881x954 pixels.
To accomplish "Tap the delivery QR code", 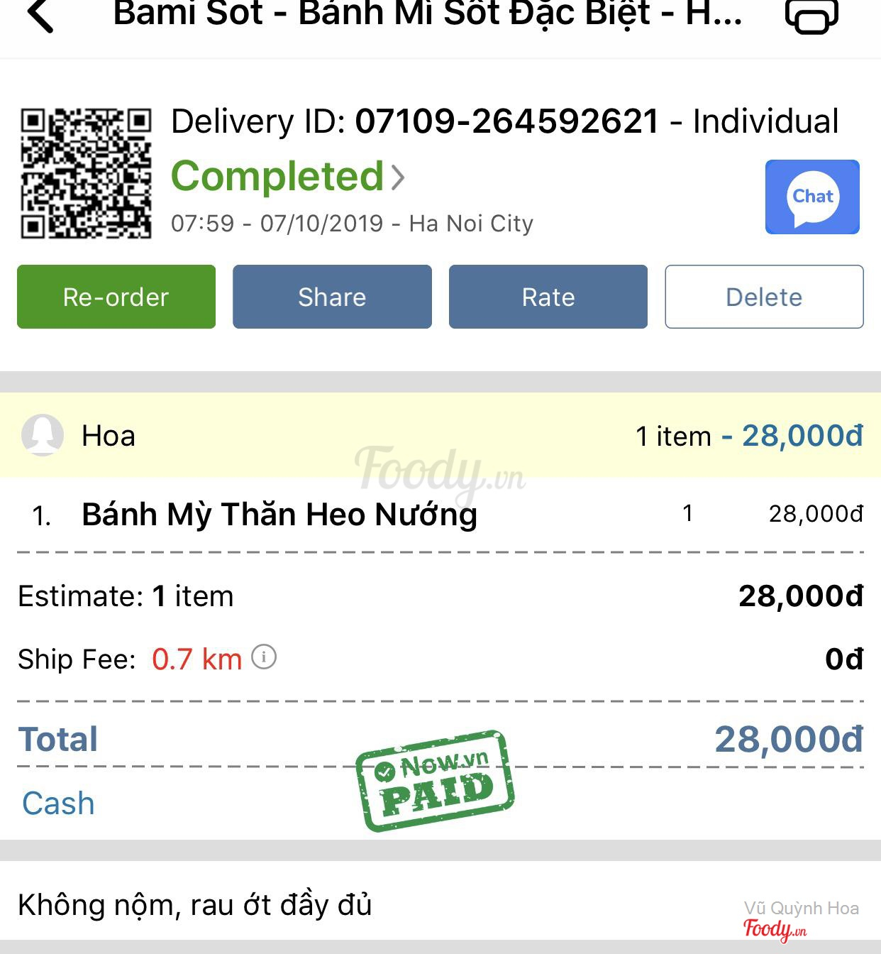I will (x=86, y=173).
